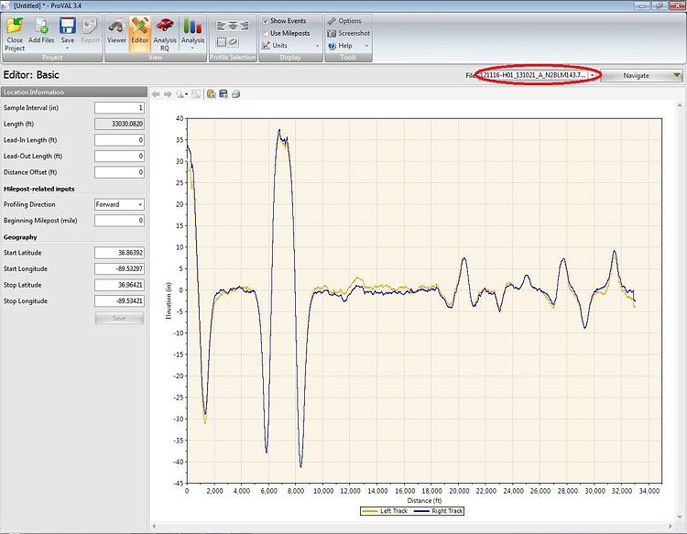Click the Sample Interval input field
Image resolution: width=687 pixels, height=534 pixels.
click(119, 108)
